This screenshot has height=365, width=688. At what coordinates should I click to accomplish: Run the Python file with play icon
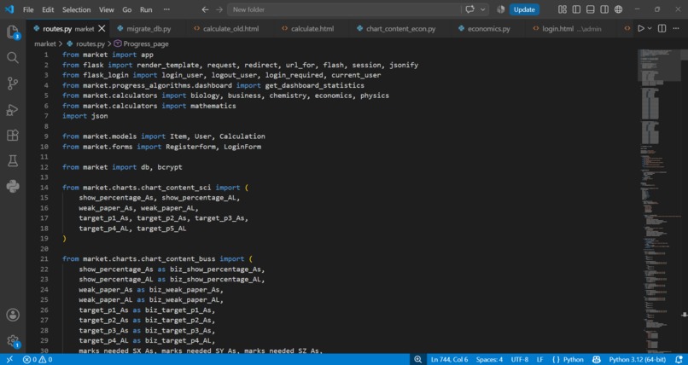click(x=641, y=28)
